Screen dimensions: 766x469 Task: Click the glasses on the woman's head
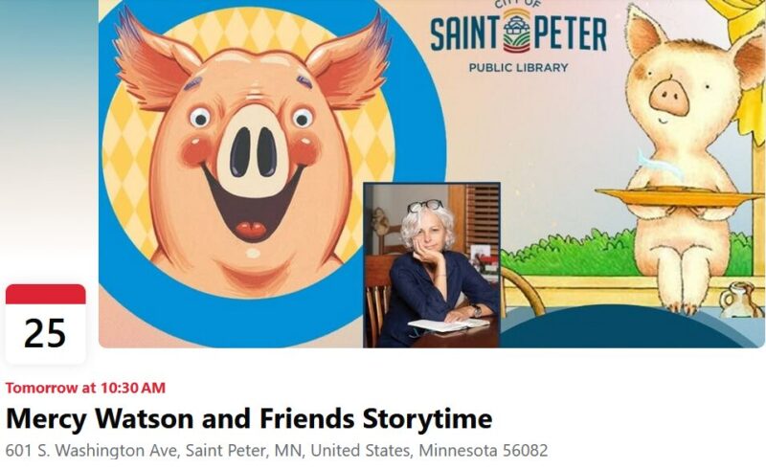(x=424, y=206)
